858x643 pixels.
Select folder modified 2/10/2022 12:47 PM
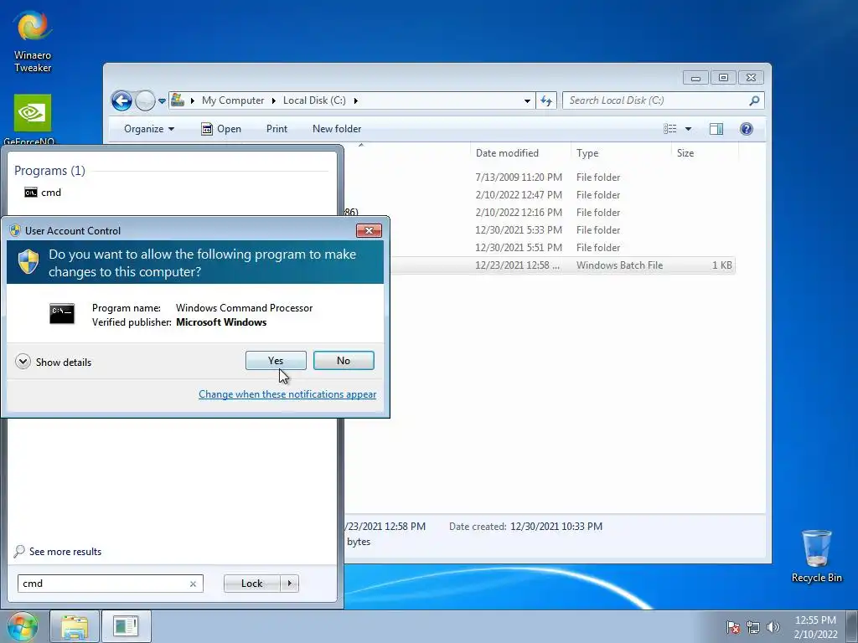pos(540,194)
